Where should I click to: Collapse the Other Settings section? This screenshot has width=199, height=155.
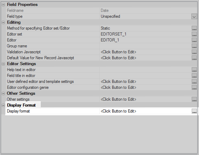[3, 93]
